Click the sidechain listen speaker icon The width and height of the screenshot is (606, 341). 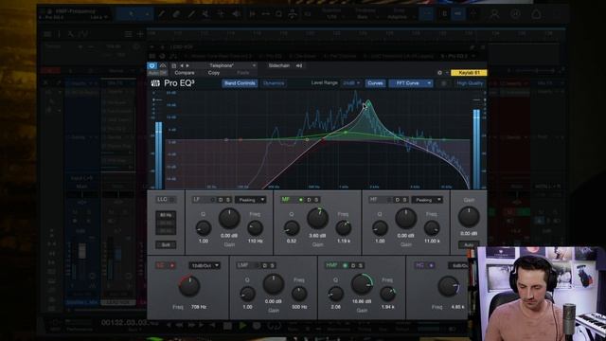pos(299,65)
